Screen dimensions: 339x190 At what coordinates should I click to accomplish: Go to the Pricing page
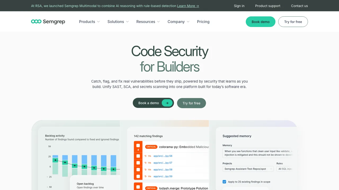[x=203, y=22]
